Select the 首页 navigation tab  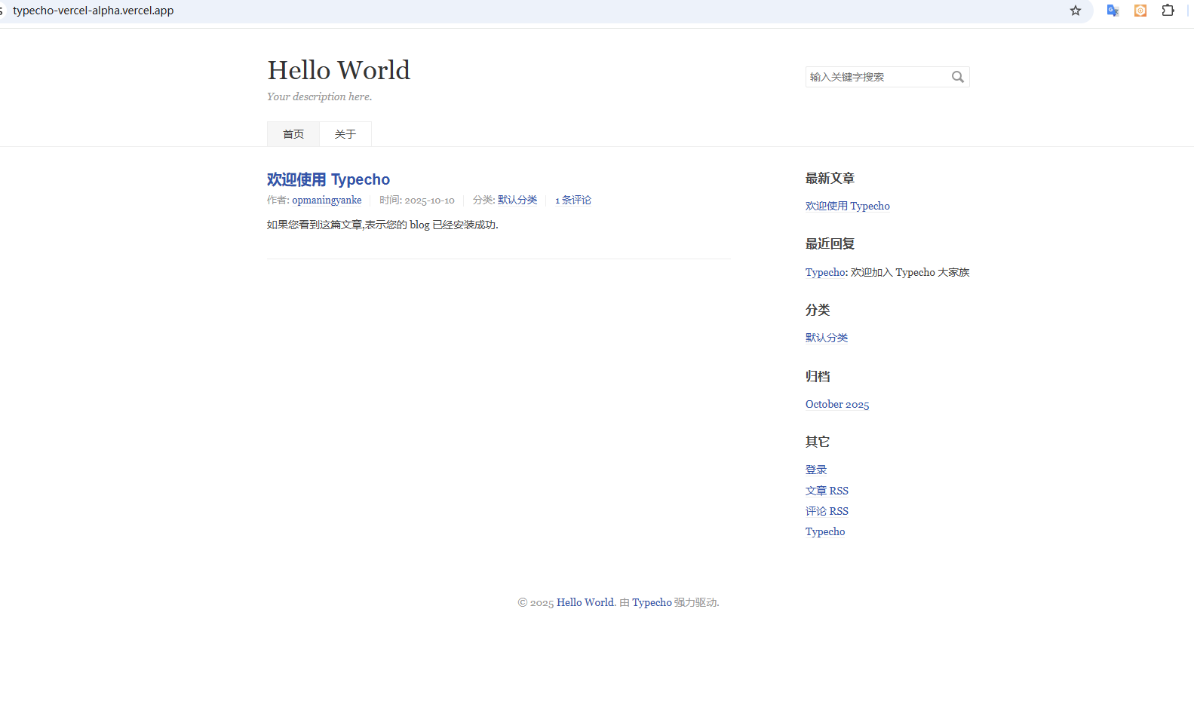293,134
